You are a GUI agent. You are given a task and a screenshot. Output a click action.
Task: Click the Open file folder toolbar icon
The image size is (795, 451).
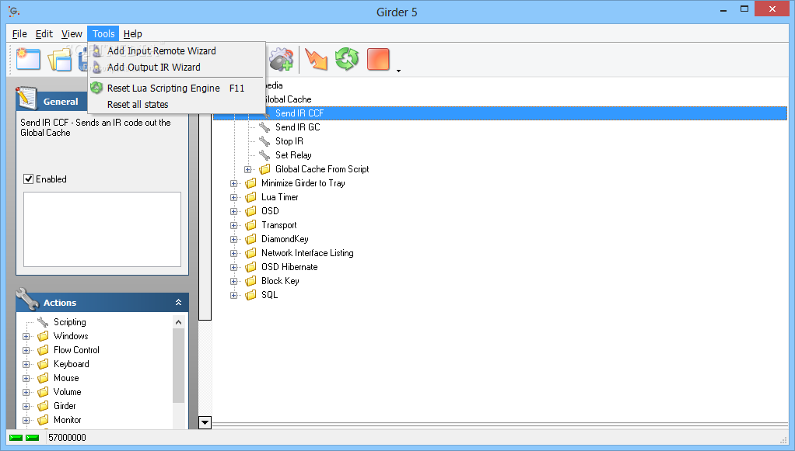pos(59,60)
